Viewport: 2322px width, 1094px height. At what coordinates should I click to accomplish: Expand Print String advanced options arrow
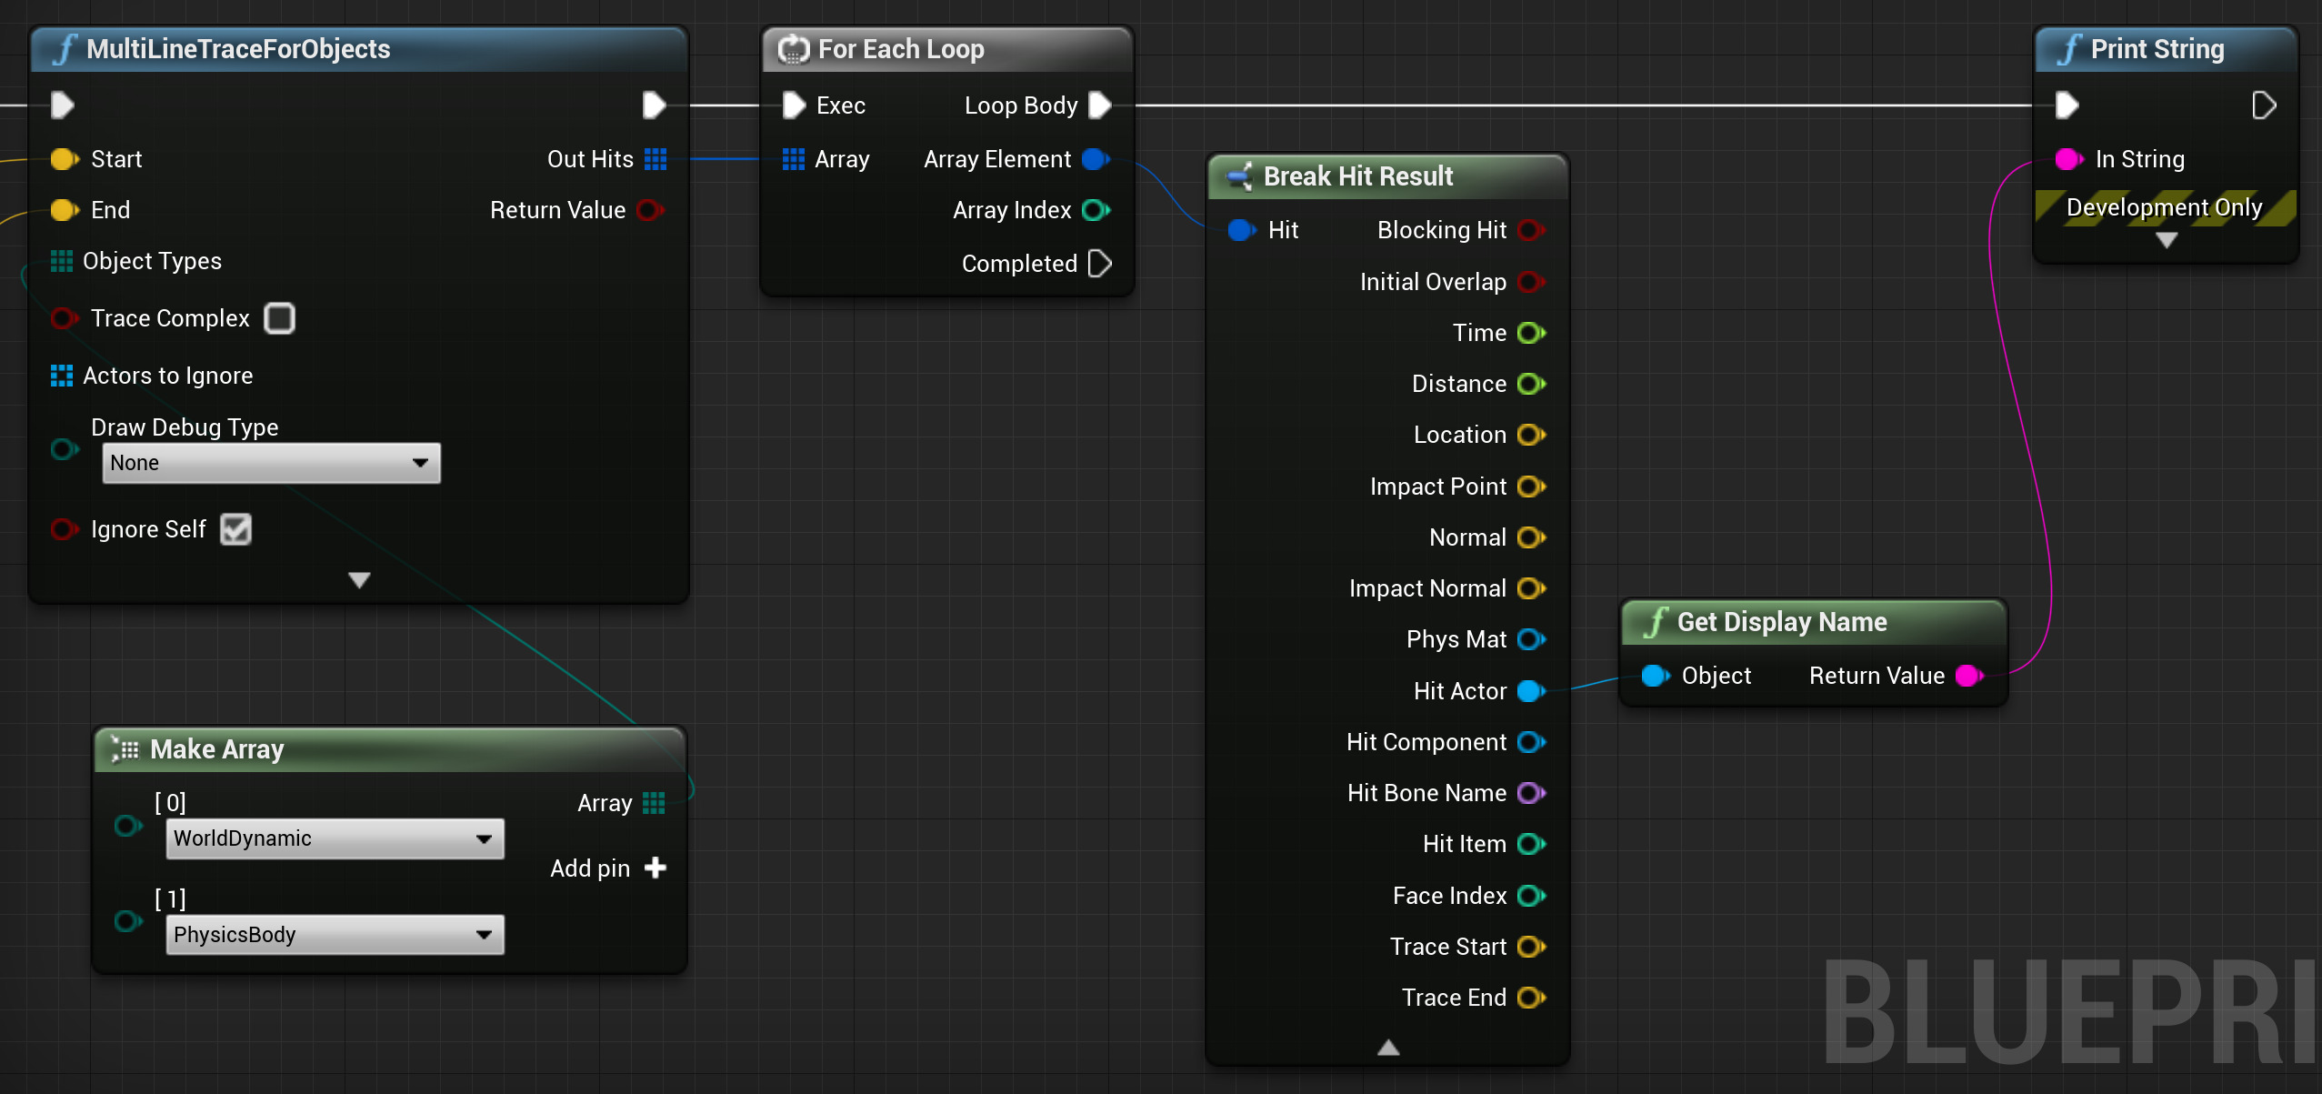pos(2167,240)
